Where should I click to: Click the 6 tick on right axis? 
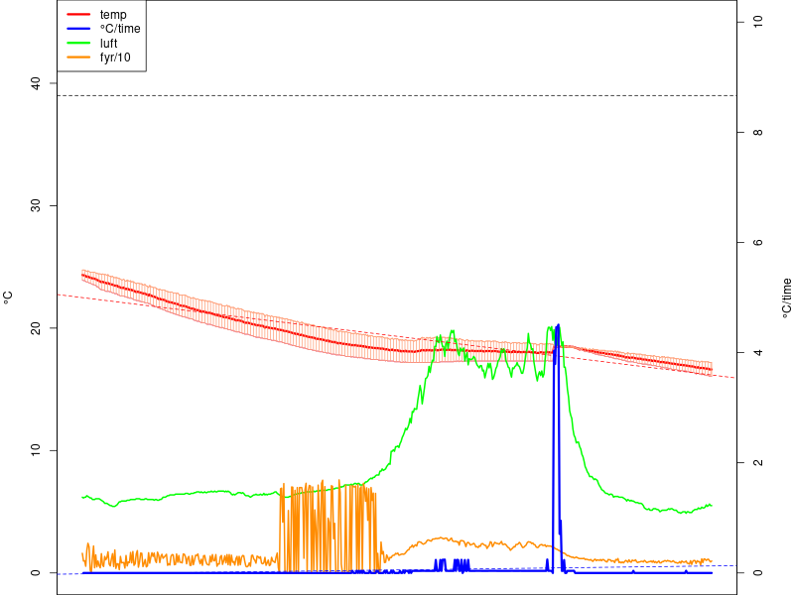tap(757, 242)
